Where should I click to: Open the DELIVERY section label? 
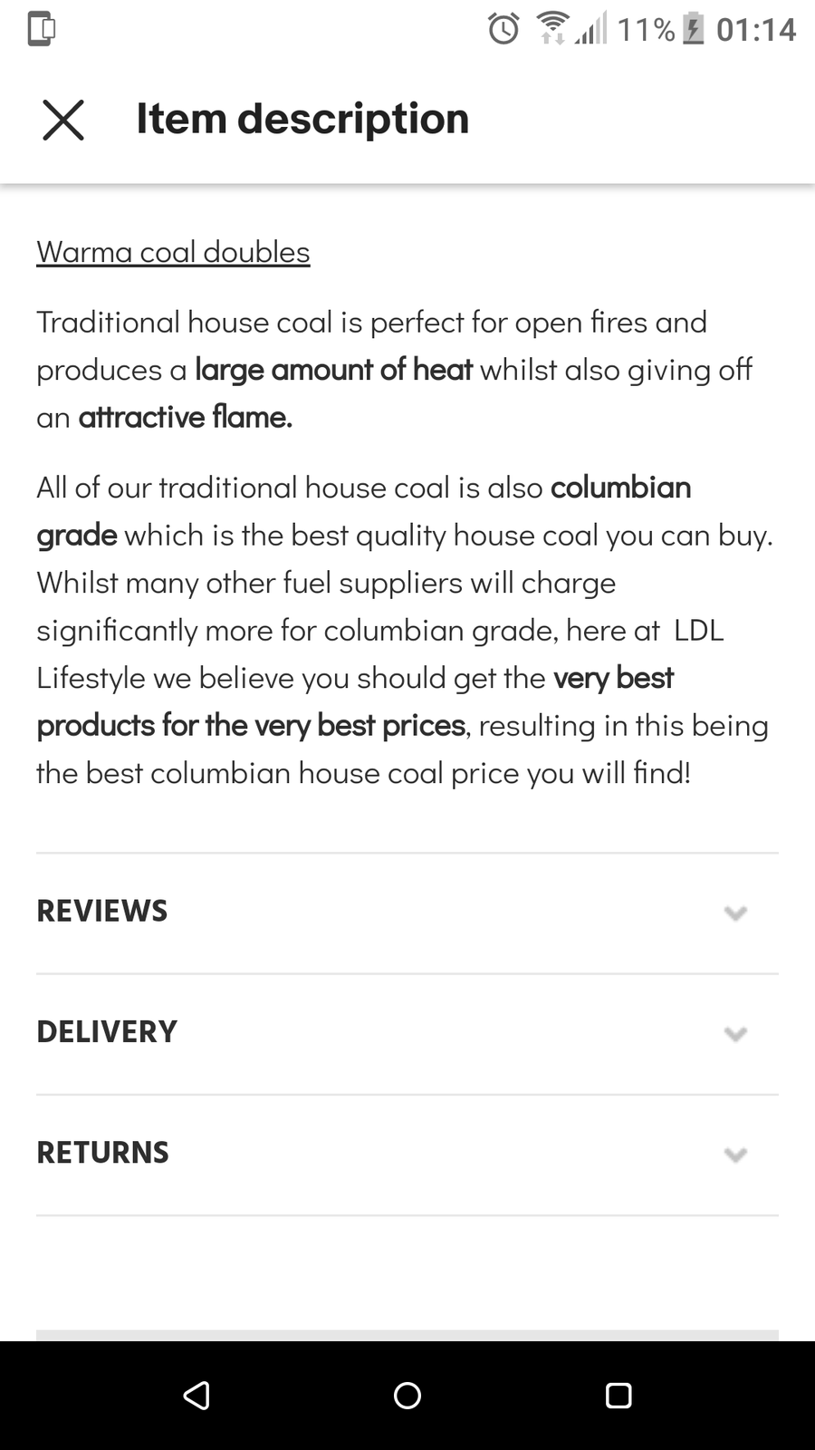tap(107, 1031)
